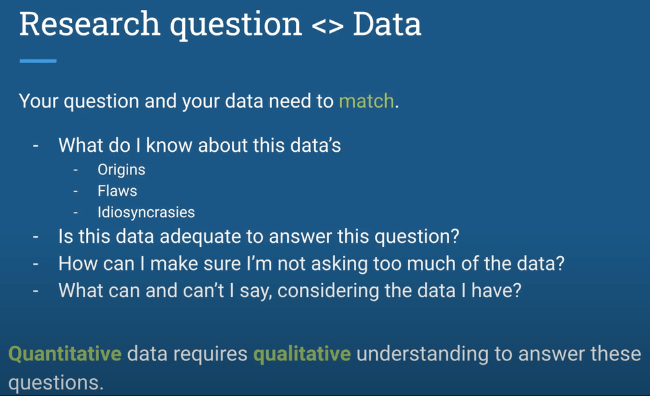Click the dash bullet before 'Is this data adequate'
Viewport: 650px width, 396px height.
(36, 236)
